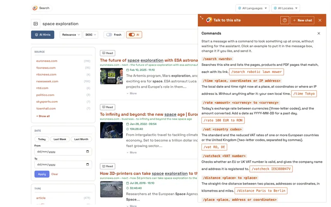Insert example '/vatcheck IE6388047V'

[x=271, y=169]
